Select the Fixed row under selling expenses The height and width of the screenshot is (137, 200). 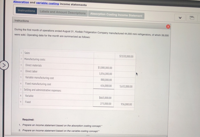coord(28,102)
